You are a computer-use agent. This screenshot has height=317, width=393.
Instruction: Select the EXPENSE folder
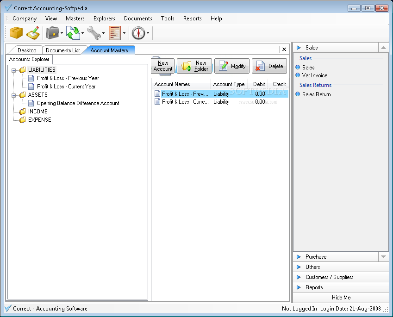click(x=40, y=119)
